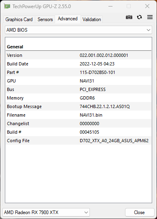Click the Filename NAVI31.bin entry

pyautogui.click(x=91, y=115)
